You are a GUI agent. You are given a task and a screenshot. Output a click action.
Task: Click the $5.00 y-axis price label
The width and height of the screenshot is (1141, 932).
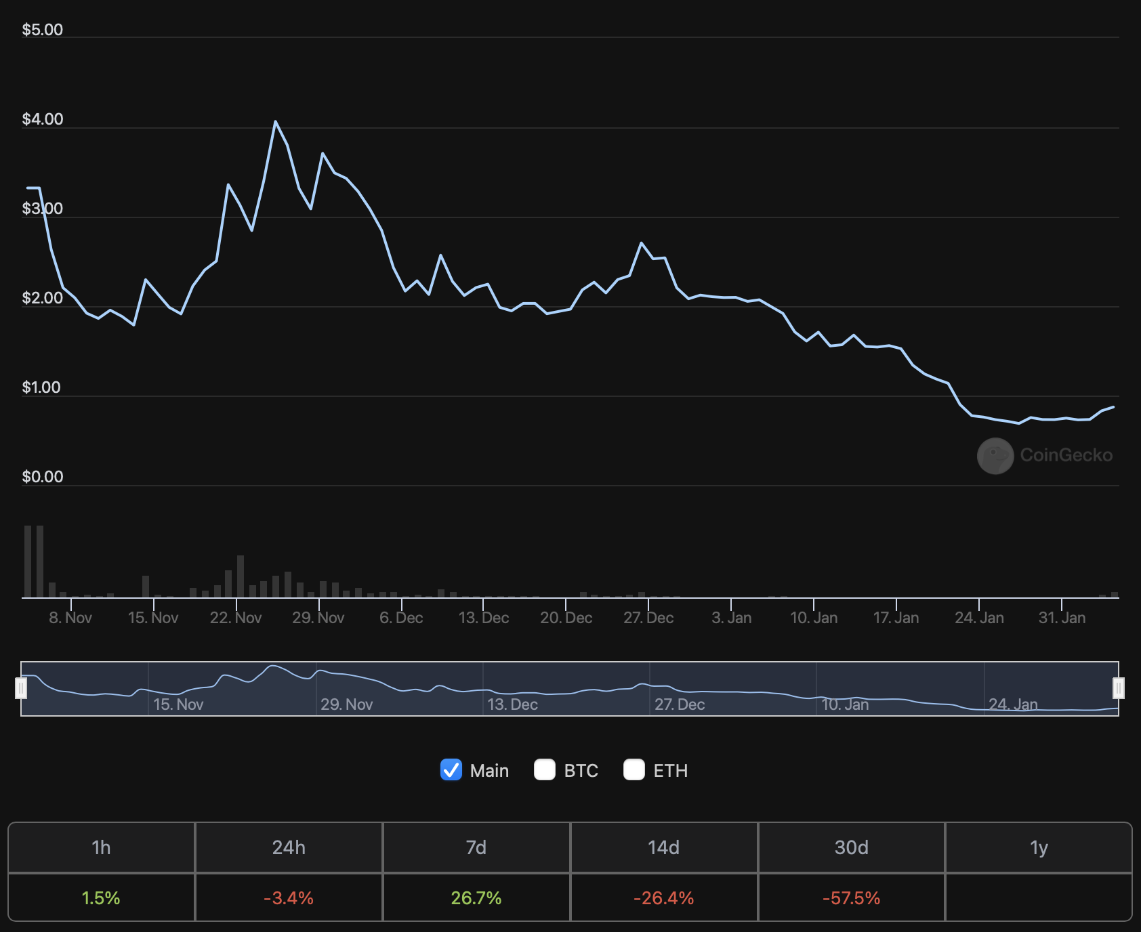42,30
